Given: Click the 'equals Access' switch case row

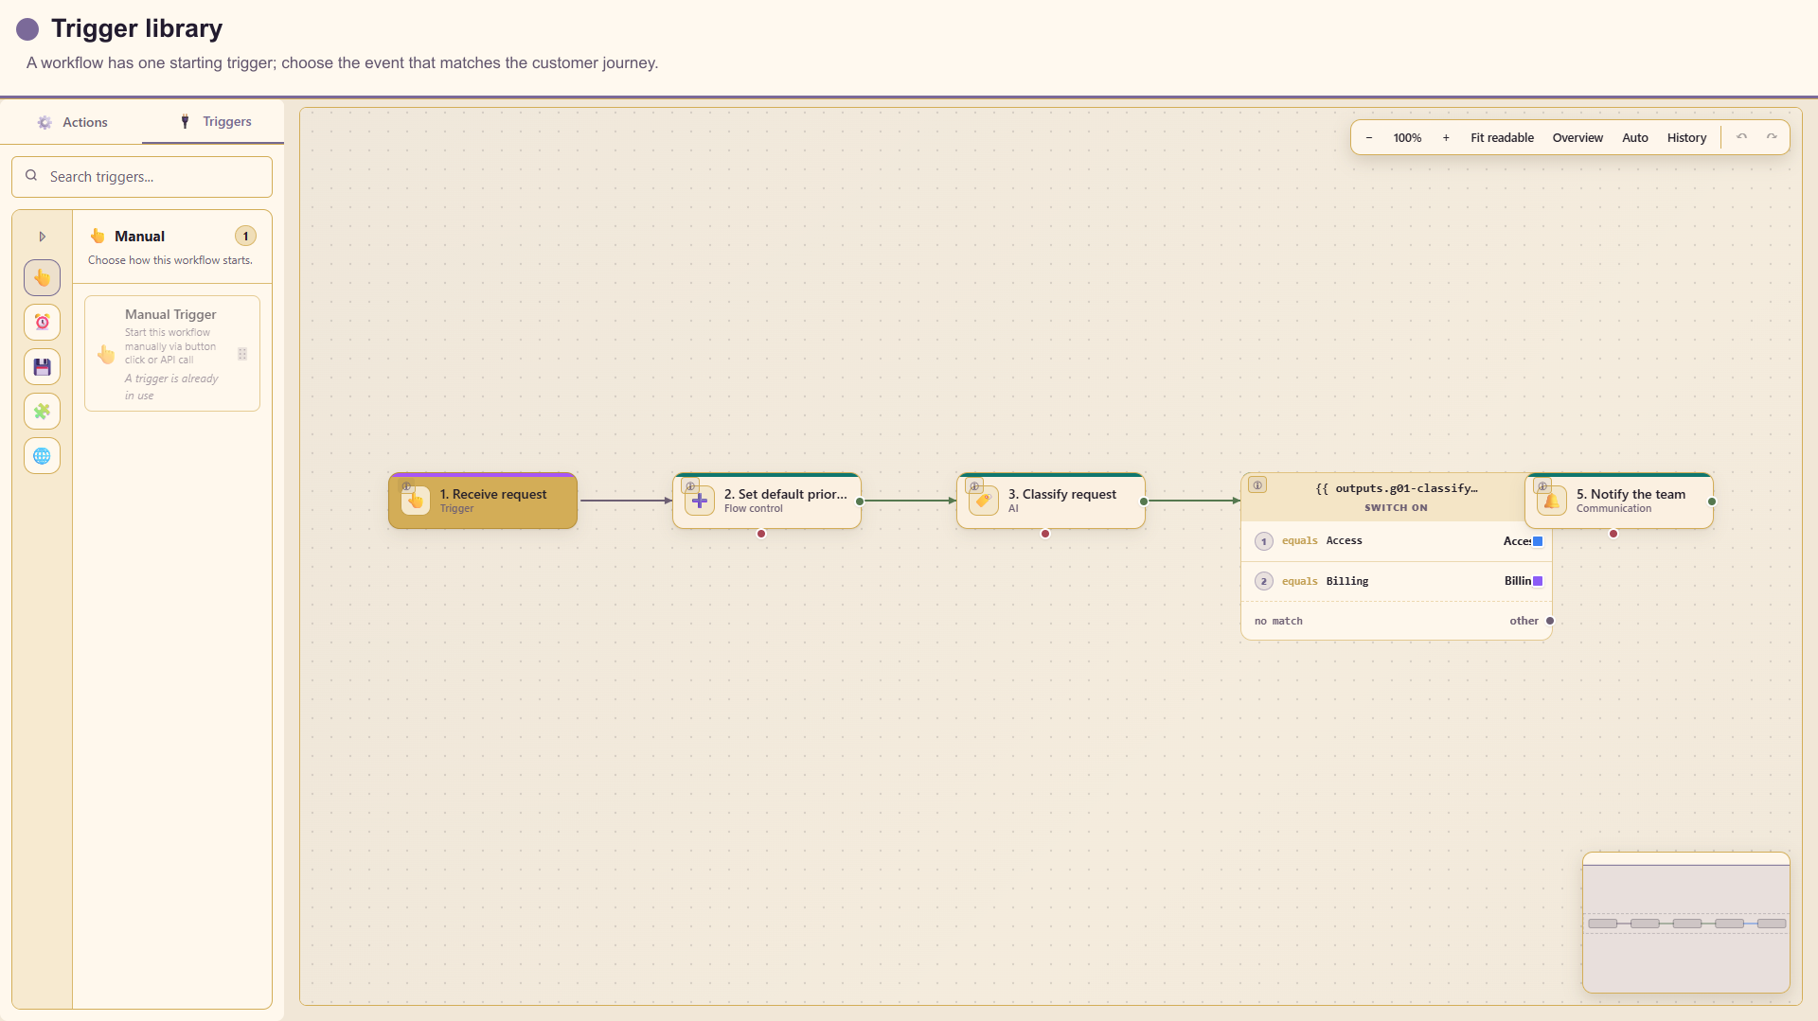Looking at the screenshot, I should (1397, 541).
